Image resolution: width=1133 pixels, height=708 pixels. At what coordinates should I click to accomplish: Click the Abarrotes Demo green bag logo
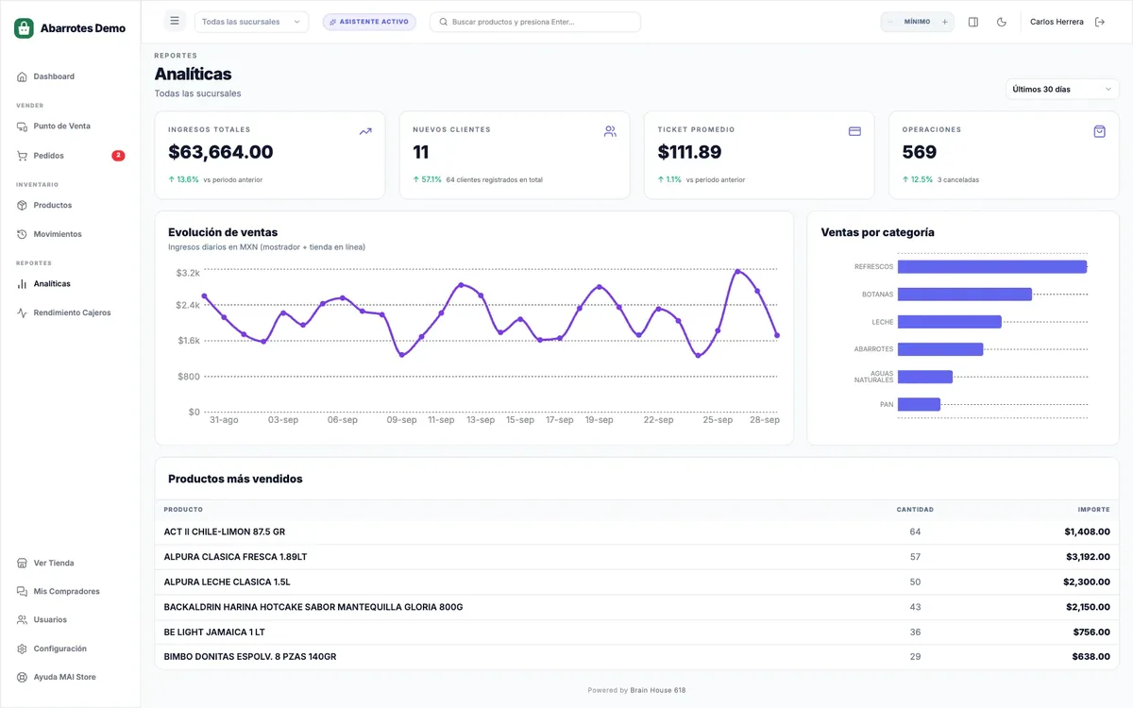pos(24,28)
